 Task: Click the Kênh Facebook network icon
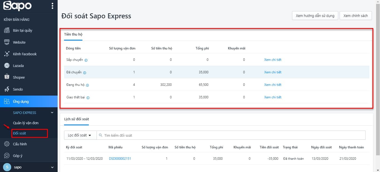[7, 54]
